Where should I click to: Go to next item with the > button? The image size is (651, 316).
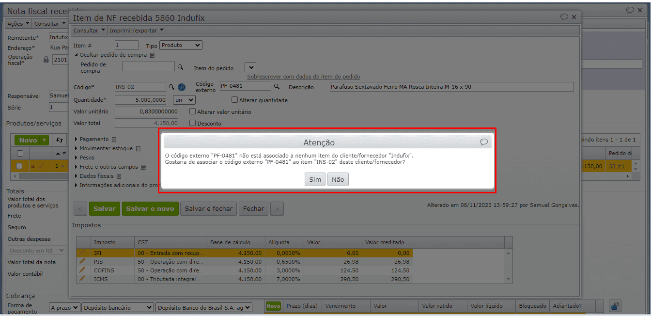[277, 209]
